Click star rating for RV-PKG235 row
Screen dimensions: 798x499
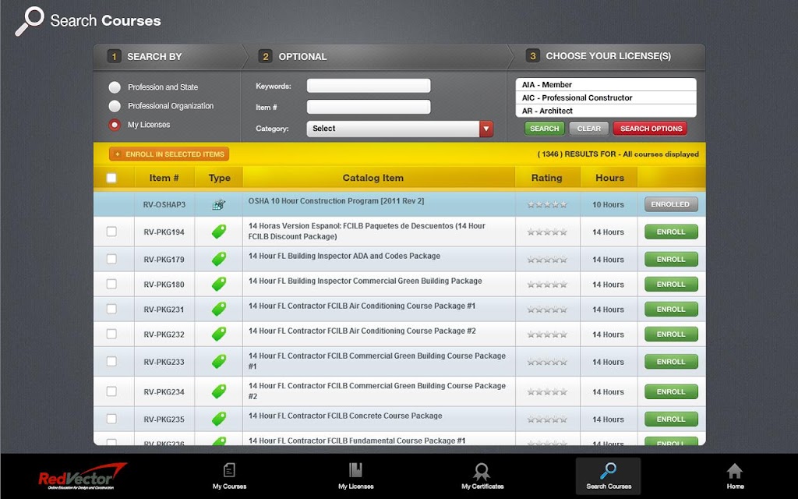(547, 419)
